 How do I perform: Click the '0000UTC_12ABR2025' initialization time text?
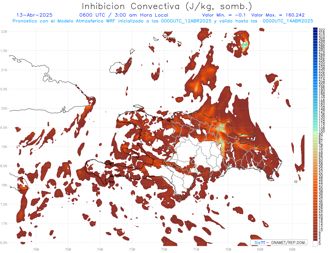click(x=186, y=21)
